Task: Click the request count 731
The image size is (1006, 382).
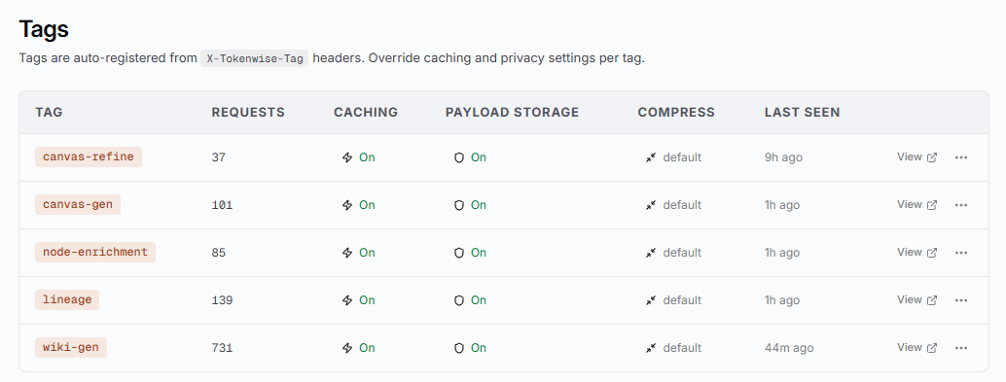Action: 222,348
